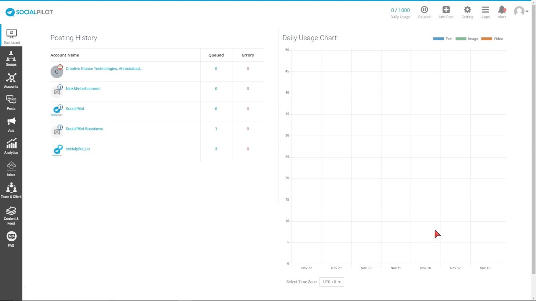Open the Apps menu
The height and width of the screenshot is (301, 536).
(x=485, y=12)
